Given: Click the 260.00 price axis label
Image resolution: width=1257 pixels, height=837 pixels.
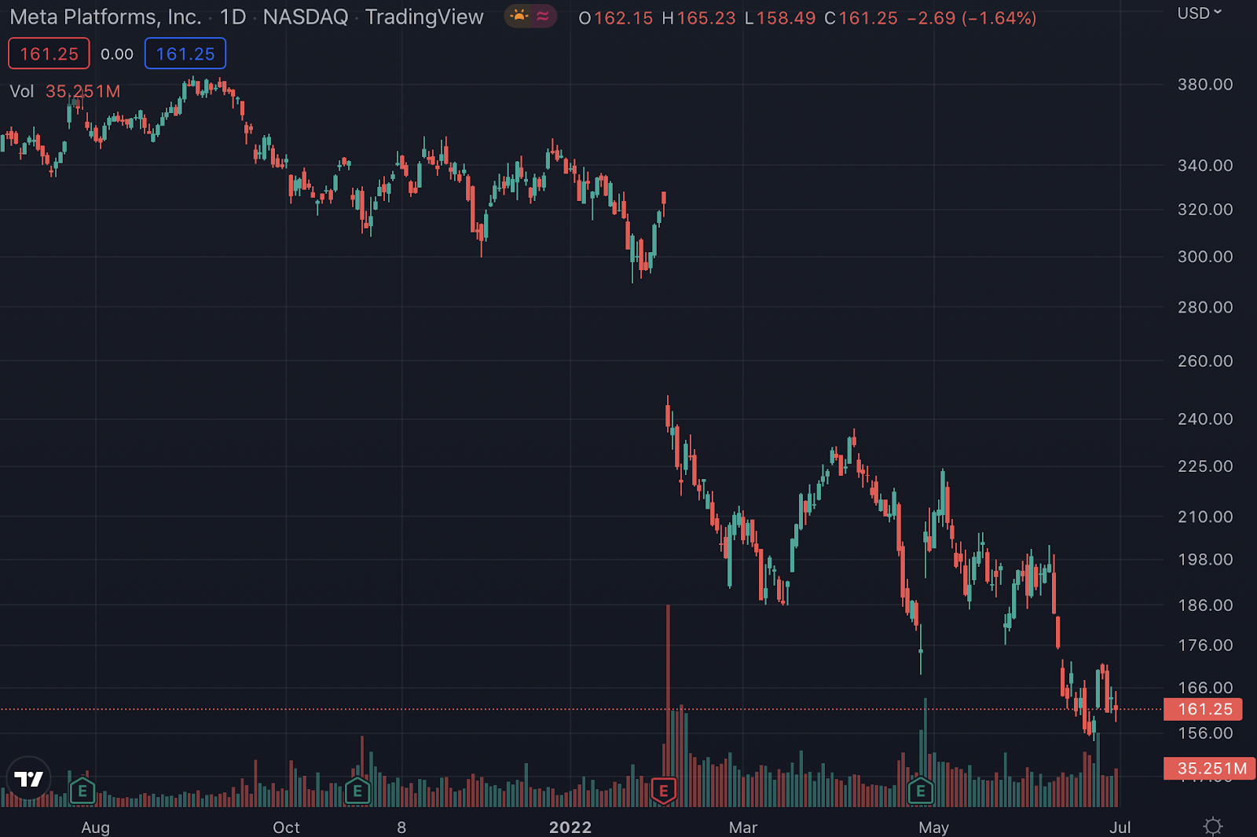Looking at the screenshot, I should coord(1205,360).
